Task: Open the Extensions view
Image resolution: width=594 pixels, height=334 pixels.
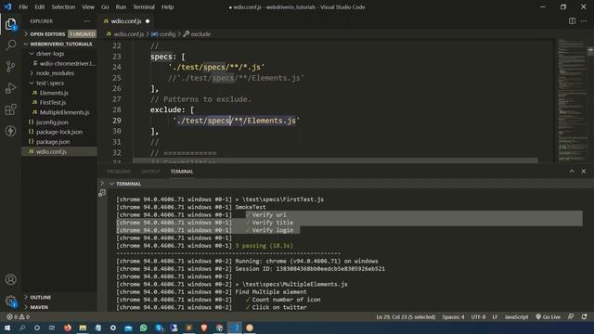Action: [x=10, y=109]
